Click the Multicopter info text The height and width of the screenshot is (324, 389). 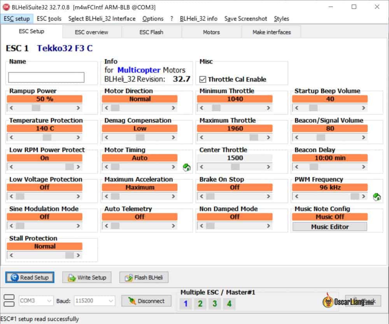point(139,70)
